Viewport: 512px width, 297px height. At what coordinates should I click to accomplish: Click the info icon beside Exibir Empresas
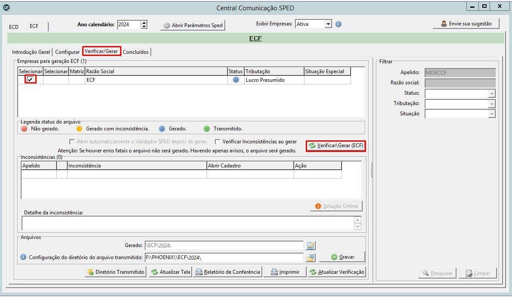point(338,24)
